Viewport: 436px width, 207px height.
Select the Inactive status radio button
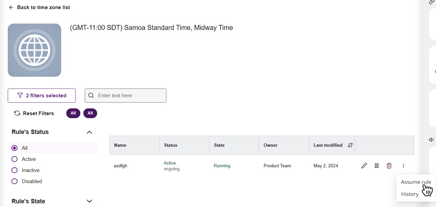point(14,170)
